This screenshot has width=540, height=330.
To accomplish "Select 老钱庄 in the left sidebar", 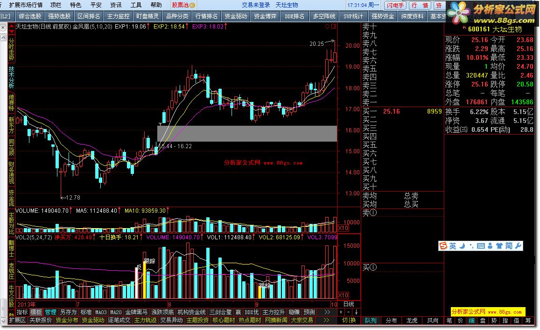I will pos(11,271).
